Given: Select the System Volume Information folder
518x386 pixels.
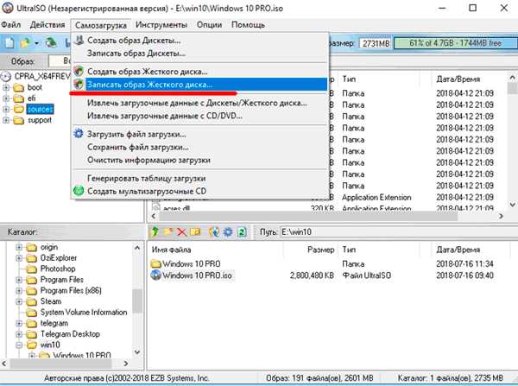Looking at the screenshot, I should pos(84,313).
